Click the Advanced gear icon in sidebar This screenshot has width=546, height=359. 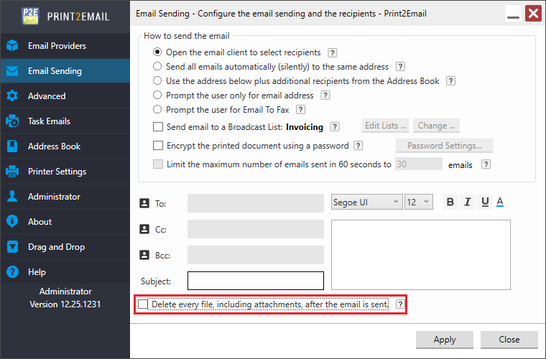pyautogui.click(x=12, y=96)
